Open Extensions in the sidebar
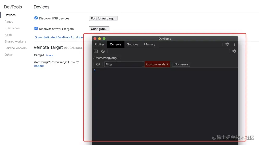The image size is (259, 145). (x=12, y=28)
